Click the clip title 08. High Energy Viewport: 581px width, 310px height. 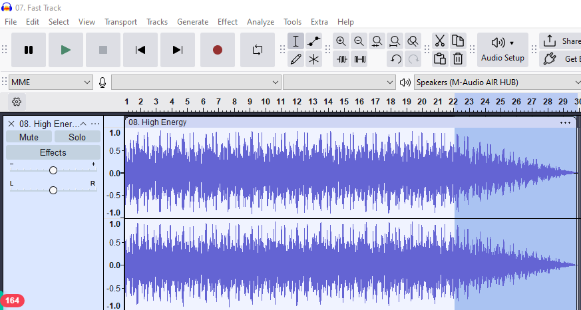pyautogui.click(x=158, y=122)
